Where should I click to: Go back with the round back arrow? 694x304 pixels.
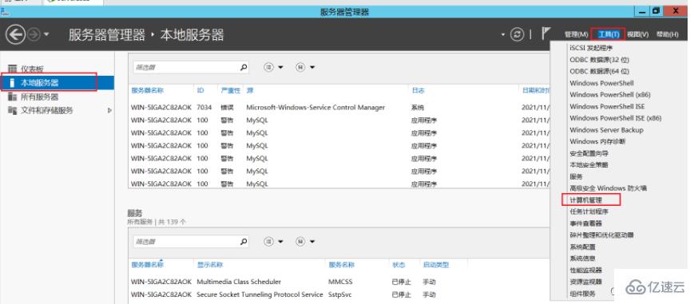pyautogui.click(x=15, y=34)
